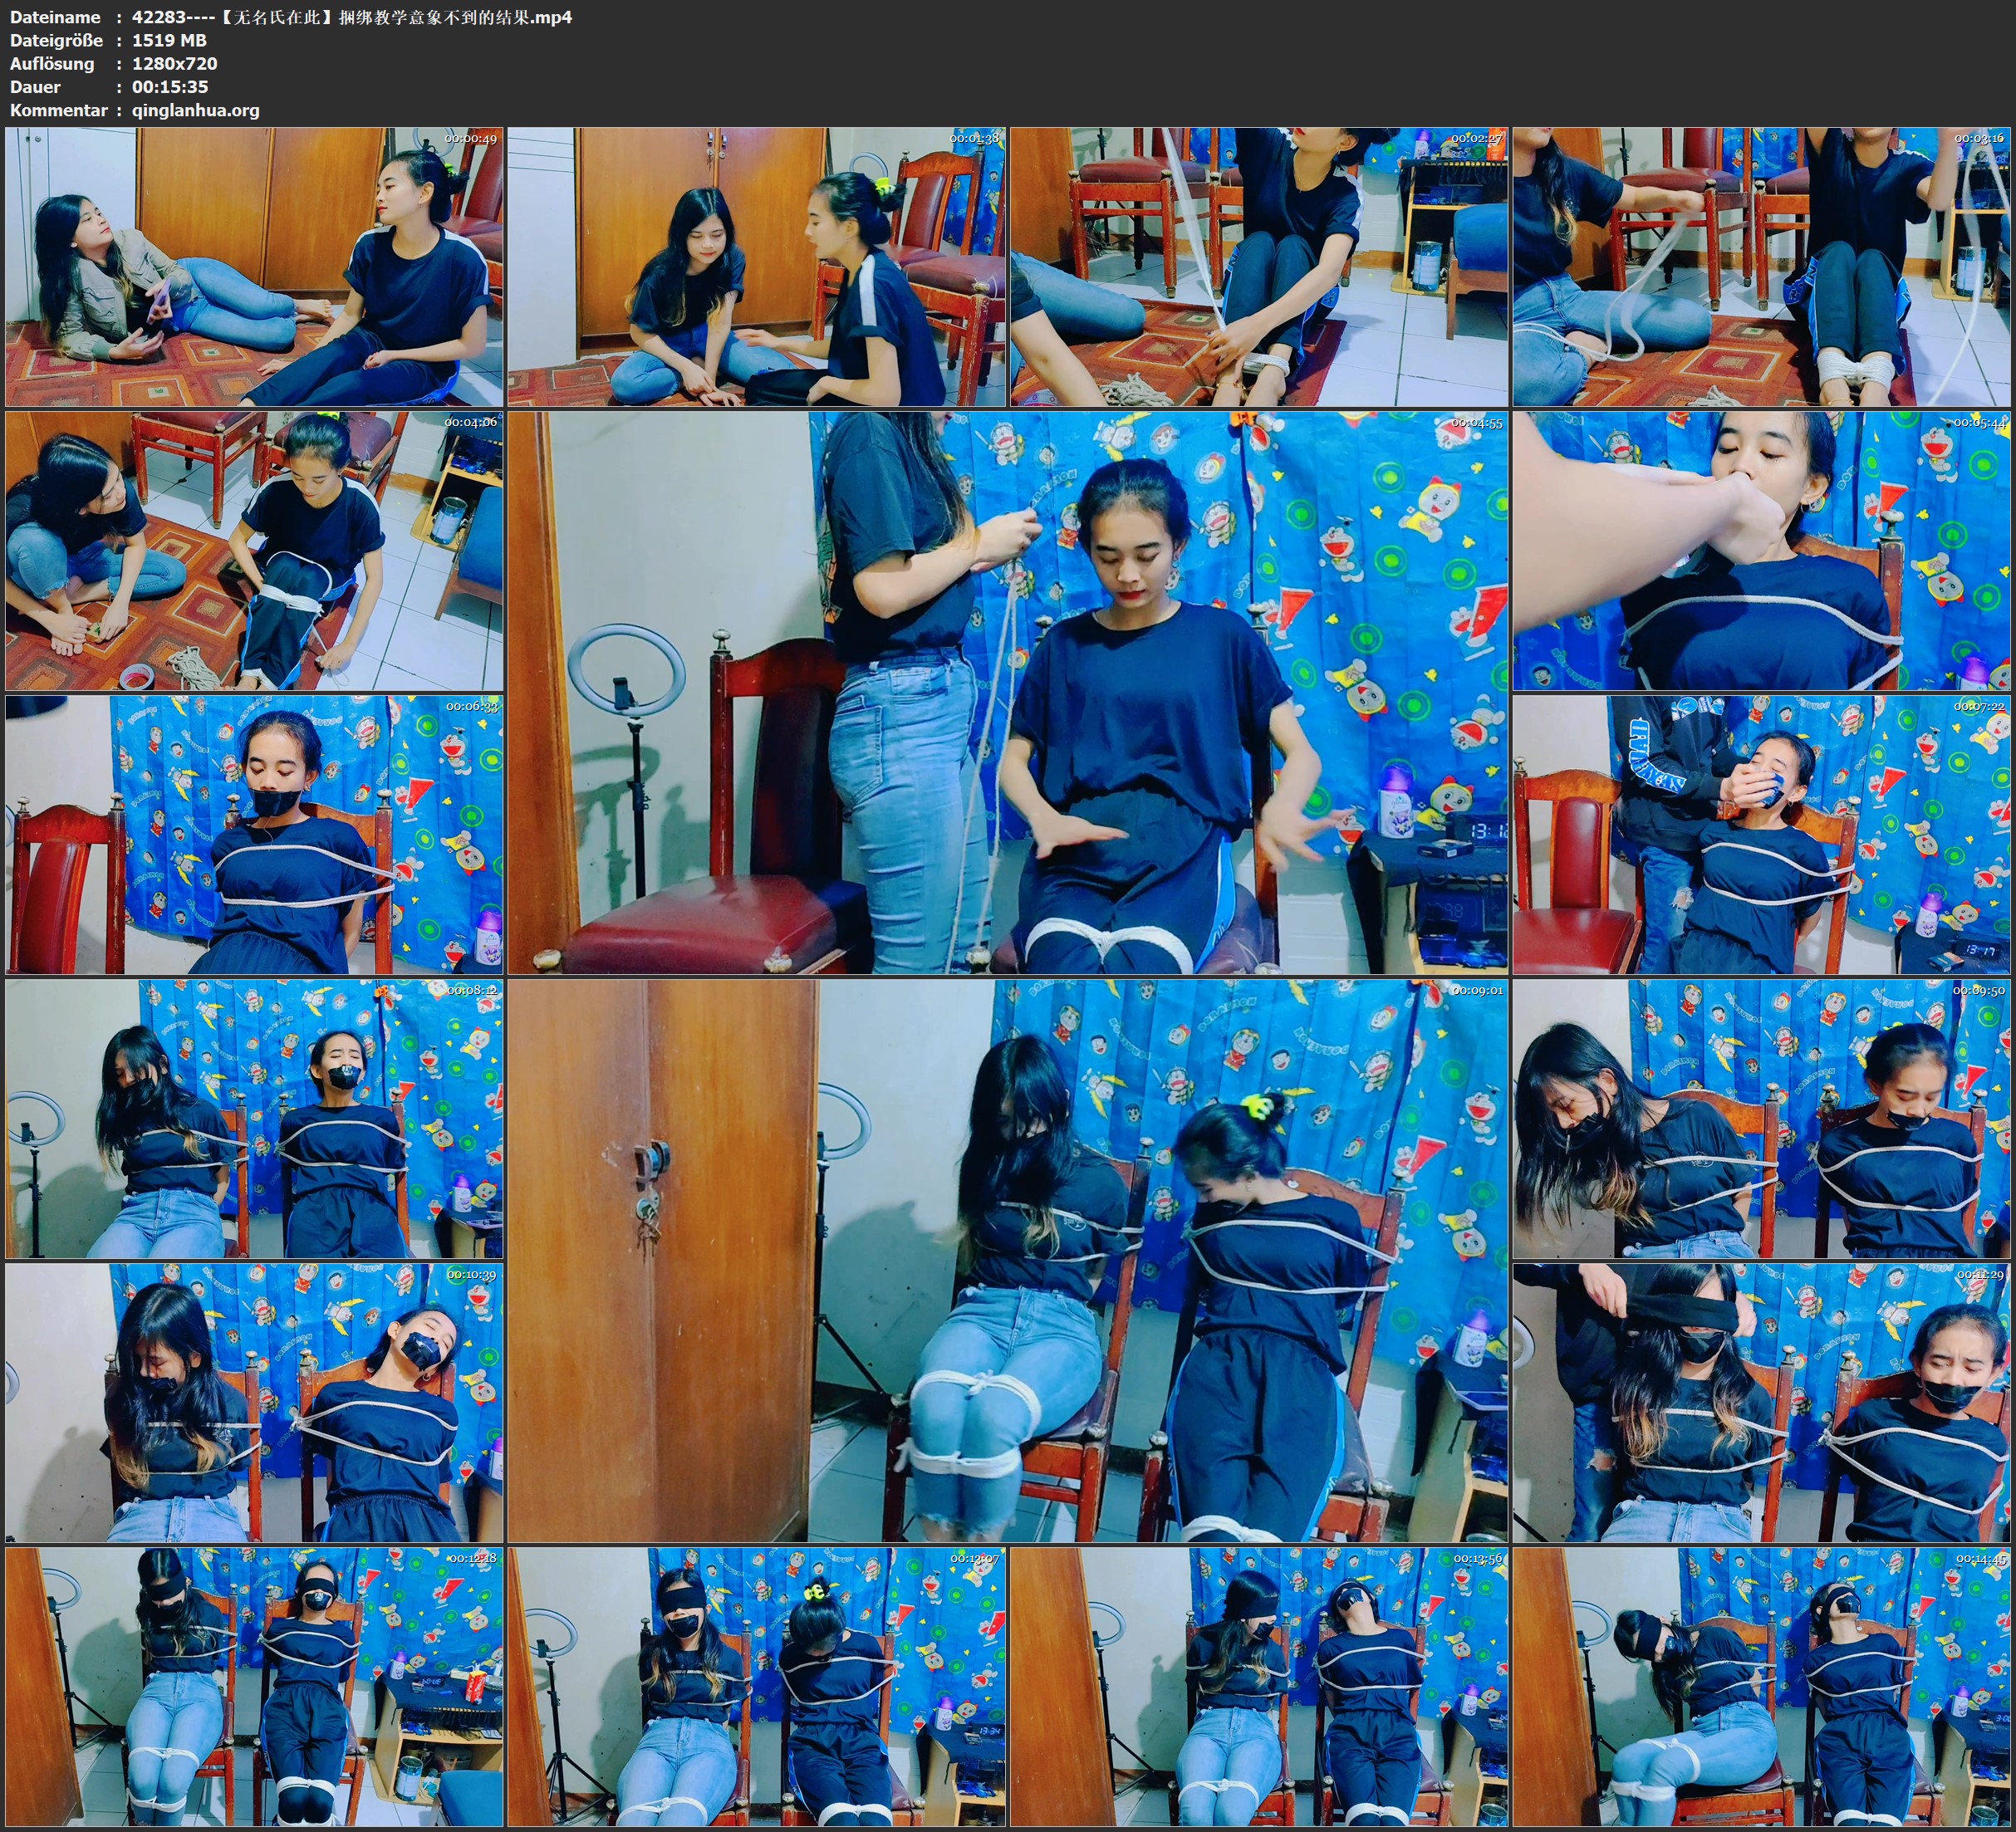2016x1832 pixels.
Task: Select the thumbnail timestamped 00:04:06
Action: [x=254, y=551]
